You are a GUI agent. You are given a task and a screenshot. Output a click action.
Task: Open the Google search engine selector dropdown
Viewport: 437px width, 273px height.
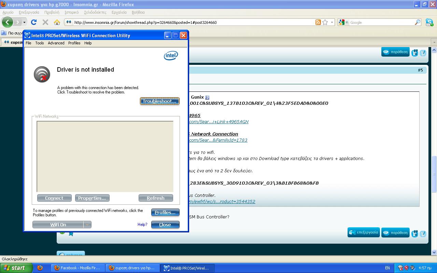pyautogui.click(x=343, y=22)
